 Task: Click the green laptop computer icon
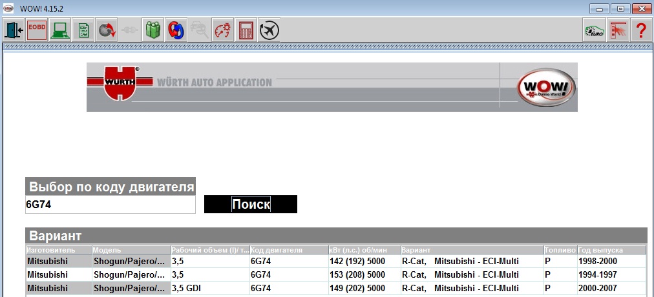(x=60, y=30)
